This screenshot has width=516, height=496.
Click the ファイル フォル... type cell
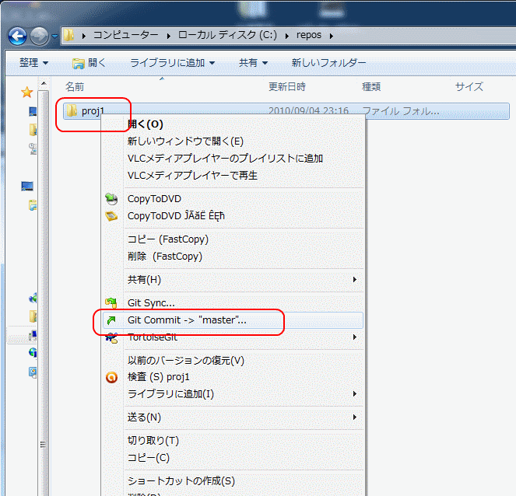[x=401, y=110]
